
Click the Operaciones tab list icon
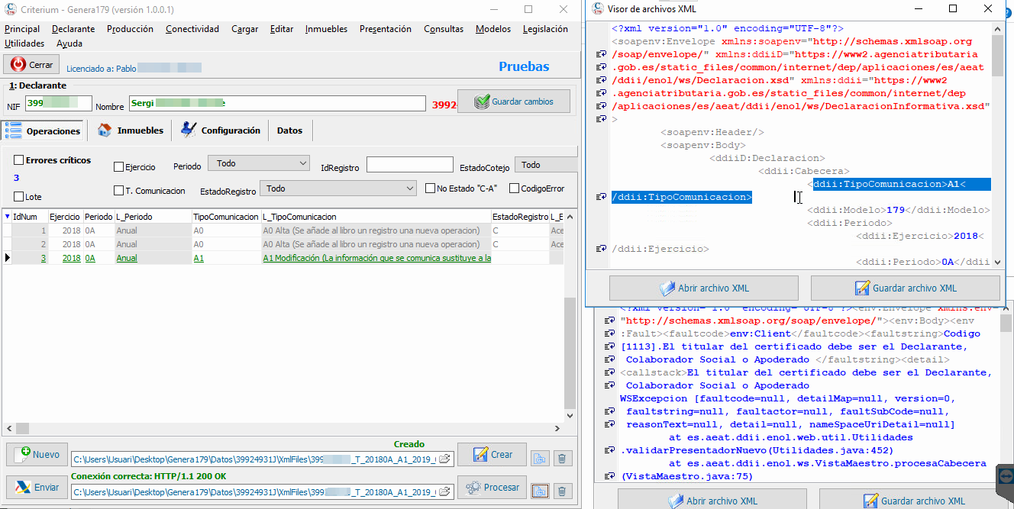click(13, 130)
